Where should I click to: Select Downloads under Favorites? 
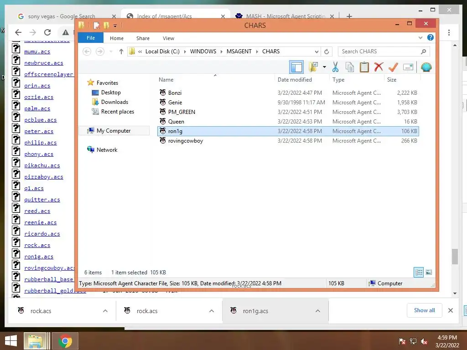point(114,102)
